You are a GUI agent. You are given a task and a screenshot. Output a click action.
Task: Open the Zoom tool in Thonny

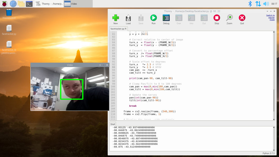(229, 18)
